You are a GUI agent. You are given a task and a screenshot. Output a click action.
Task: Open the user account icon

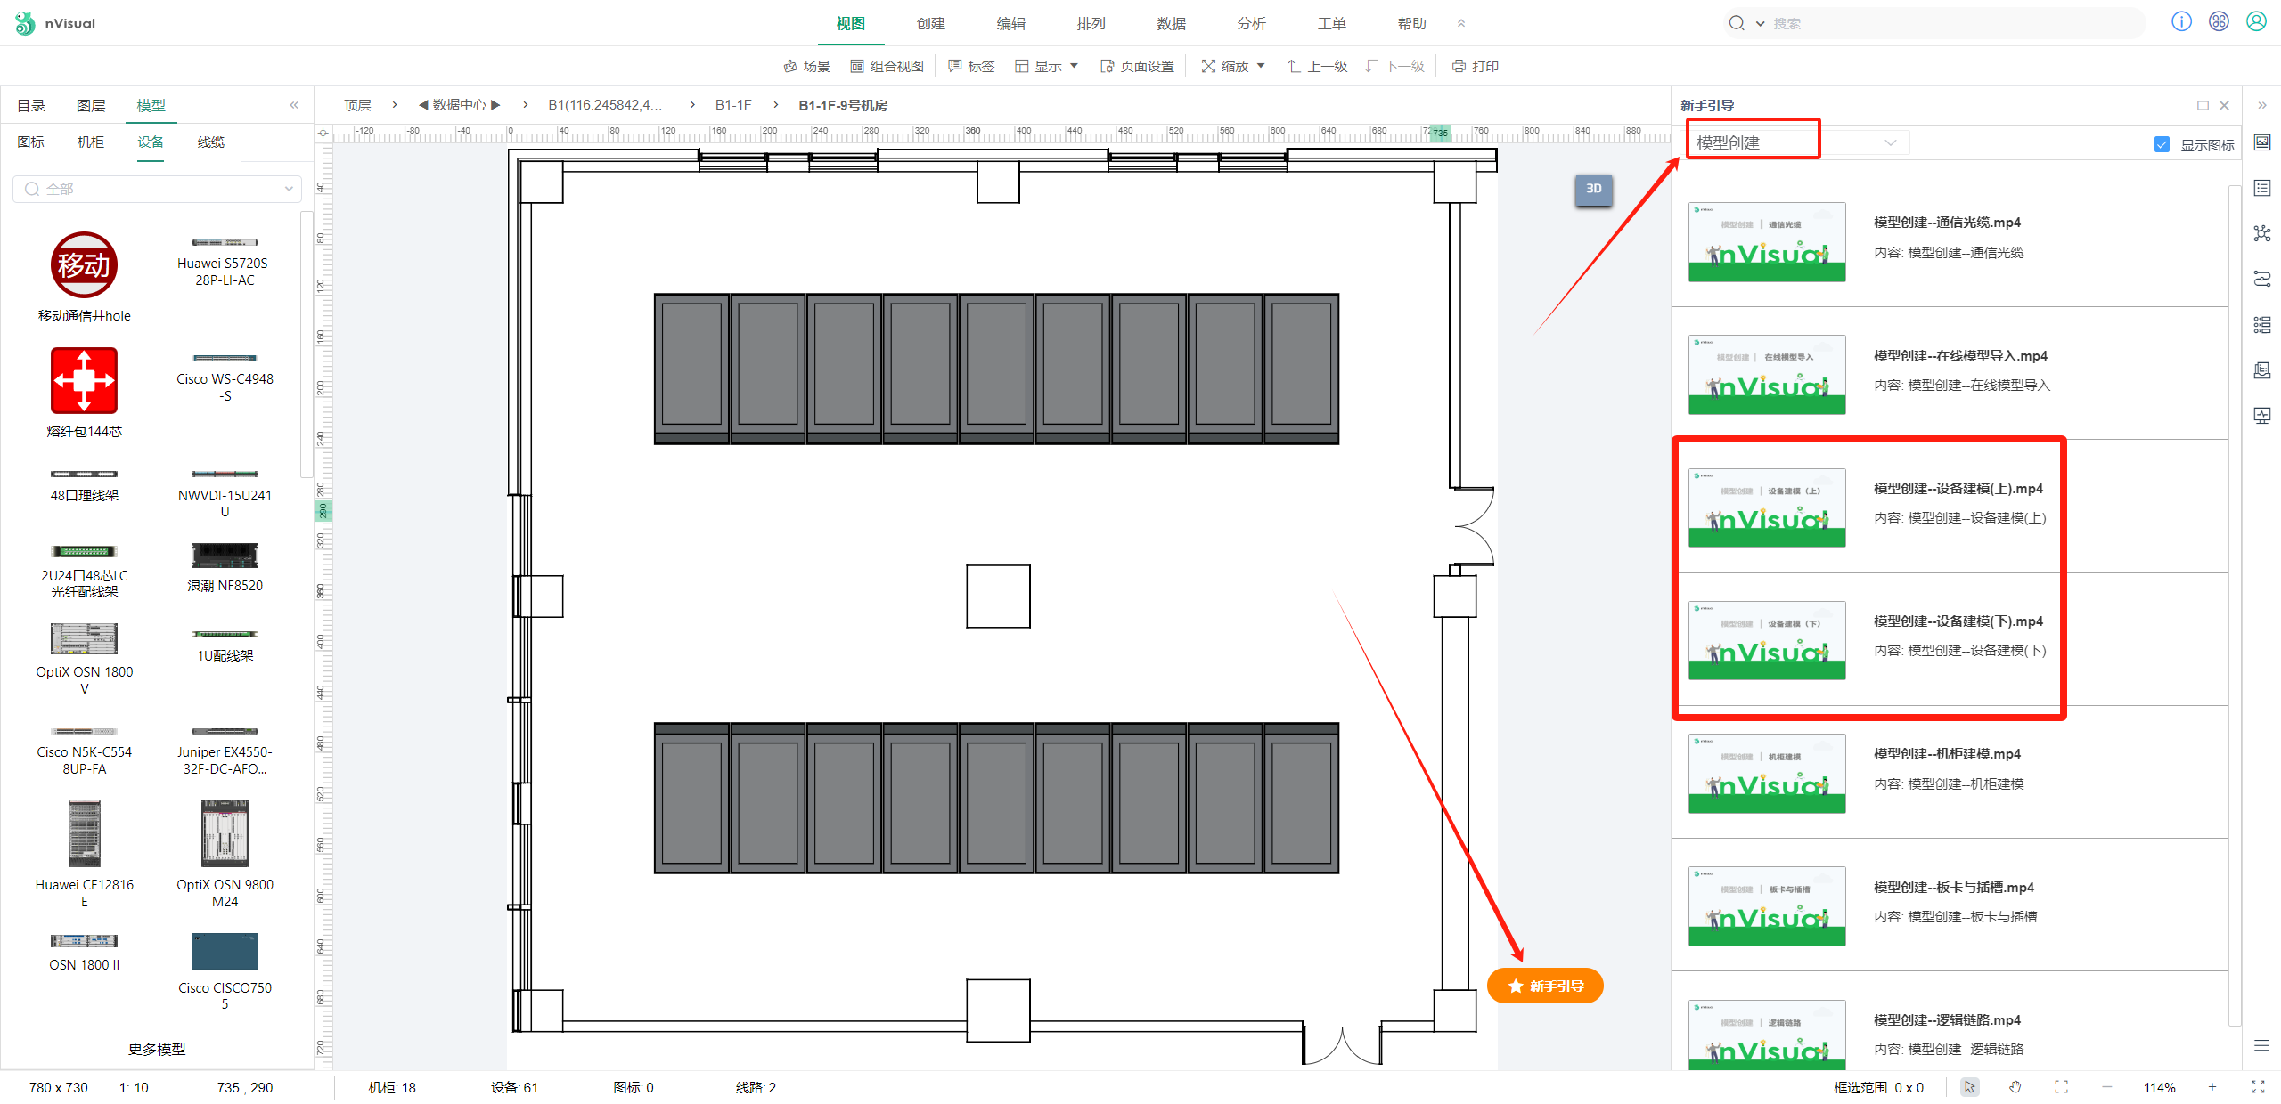(x=2256, y=22)
